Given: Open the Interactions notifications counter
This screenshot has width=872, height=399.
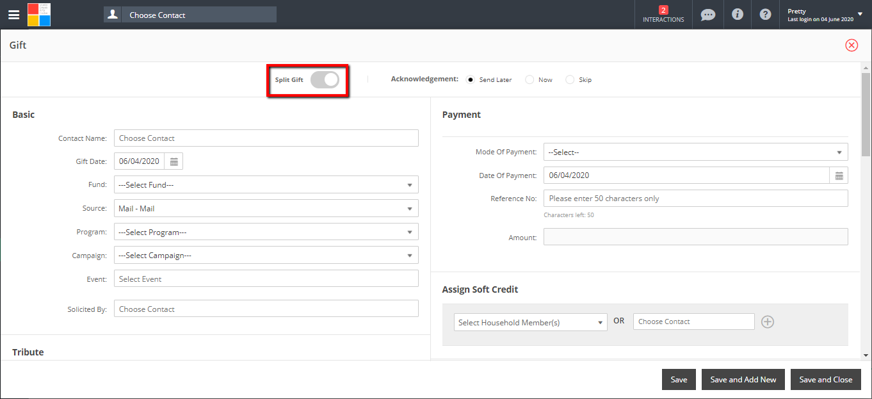Looking at the screenshot, I should pyautogui.click(x=663, y=14).
